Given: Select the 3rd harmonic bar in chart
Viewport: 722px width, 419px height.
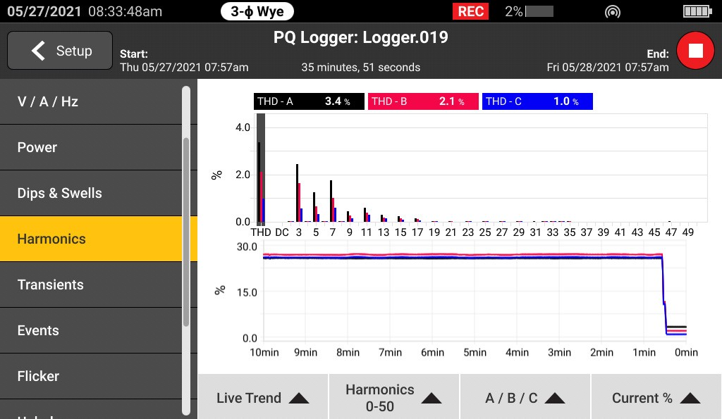Looking at the screenshot, I should (x=298, y=194).
